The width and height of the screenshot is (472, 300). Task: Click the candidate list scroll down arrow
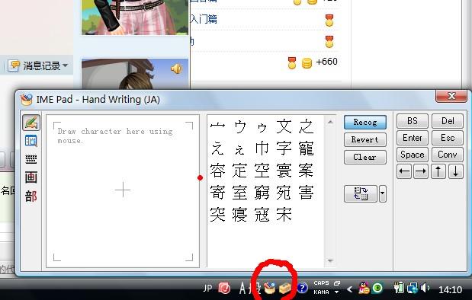[x=330, y=261]
